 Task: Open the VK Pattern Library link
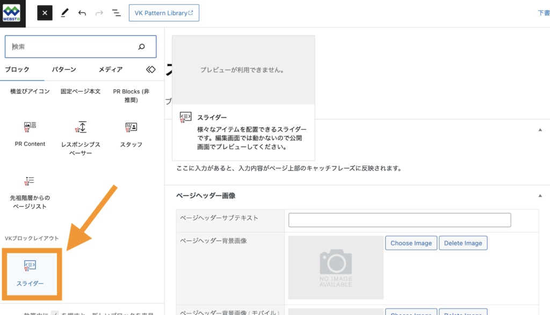[x=164, y=13]
